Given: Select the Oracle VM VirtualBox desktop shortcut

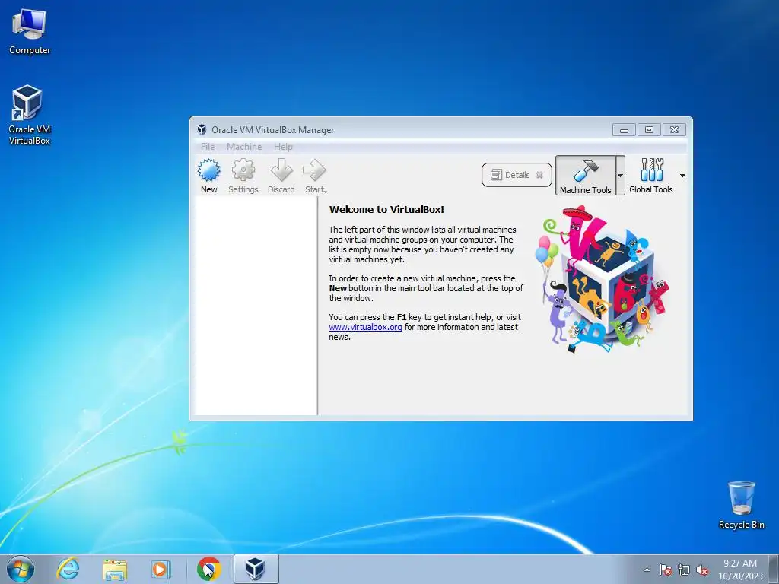Looking at the screenshot, I should pos(30,115).
